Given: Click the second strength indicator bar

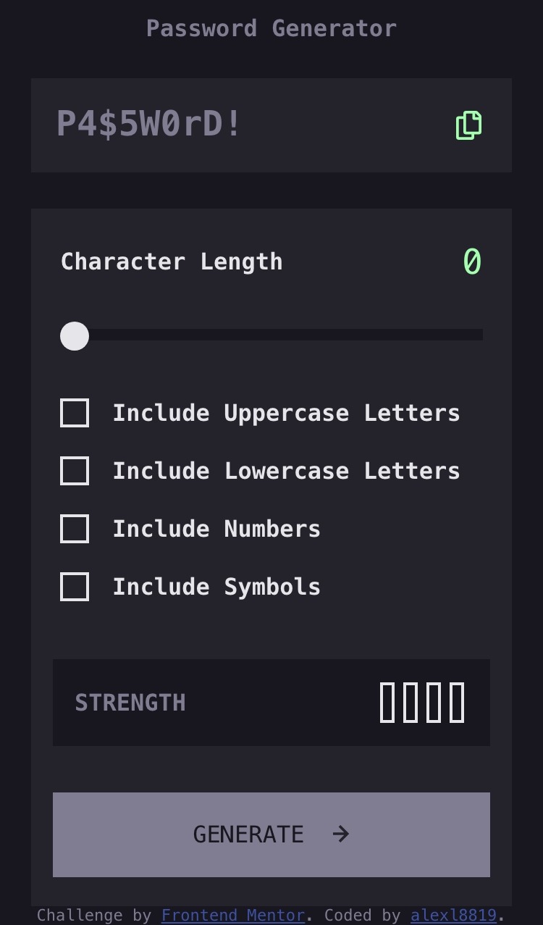Looking at the screenshot, I should pyautogui.click(x=411, y=703).
